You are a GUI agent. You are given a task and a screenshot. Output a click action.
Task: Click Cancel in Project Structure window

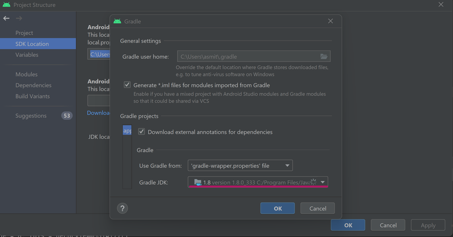(388, 225)
